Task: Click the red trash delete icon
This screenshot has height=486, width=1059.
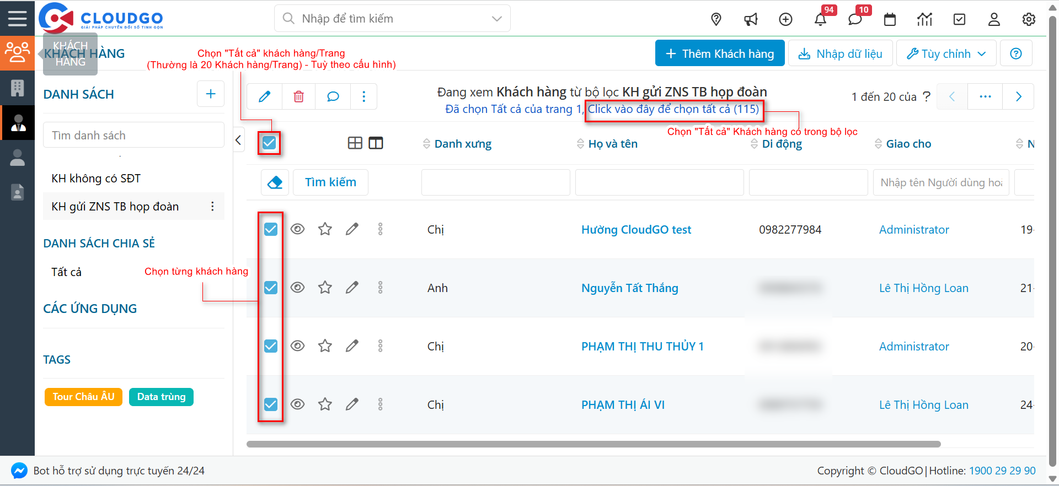Action: pos(298,97)
